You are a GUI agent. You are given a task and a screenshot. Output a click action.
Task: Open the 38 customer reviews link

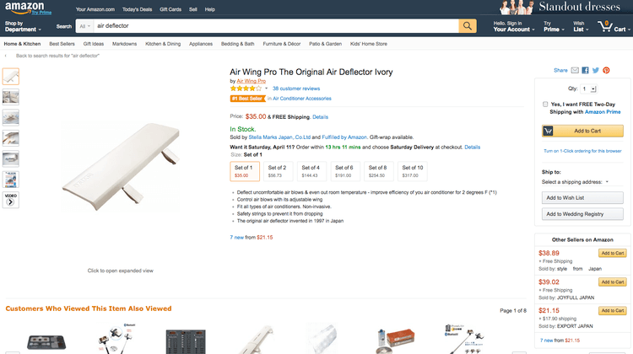pos(296,88)
